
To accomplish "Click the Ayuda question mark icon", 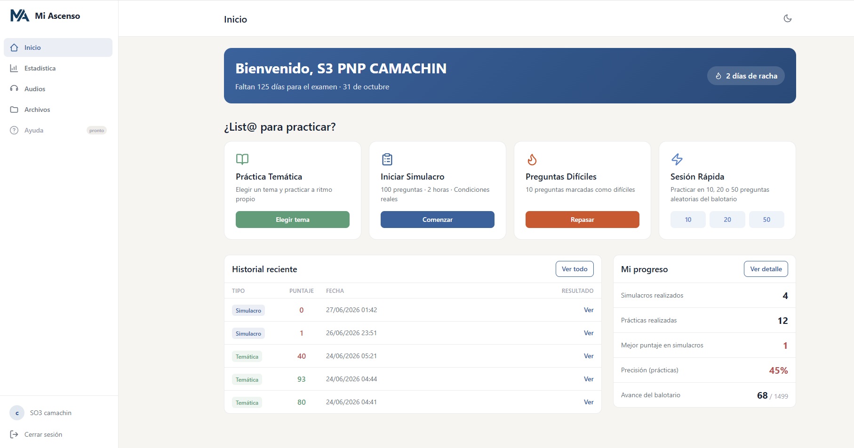I will tap(14, 130).
